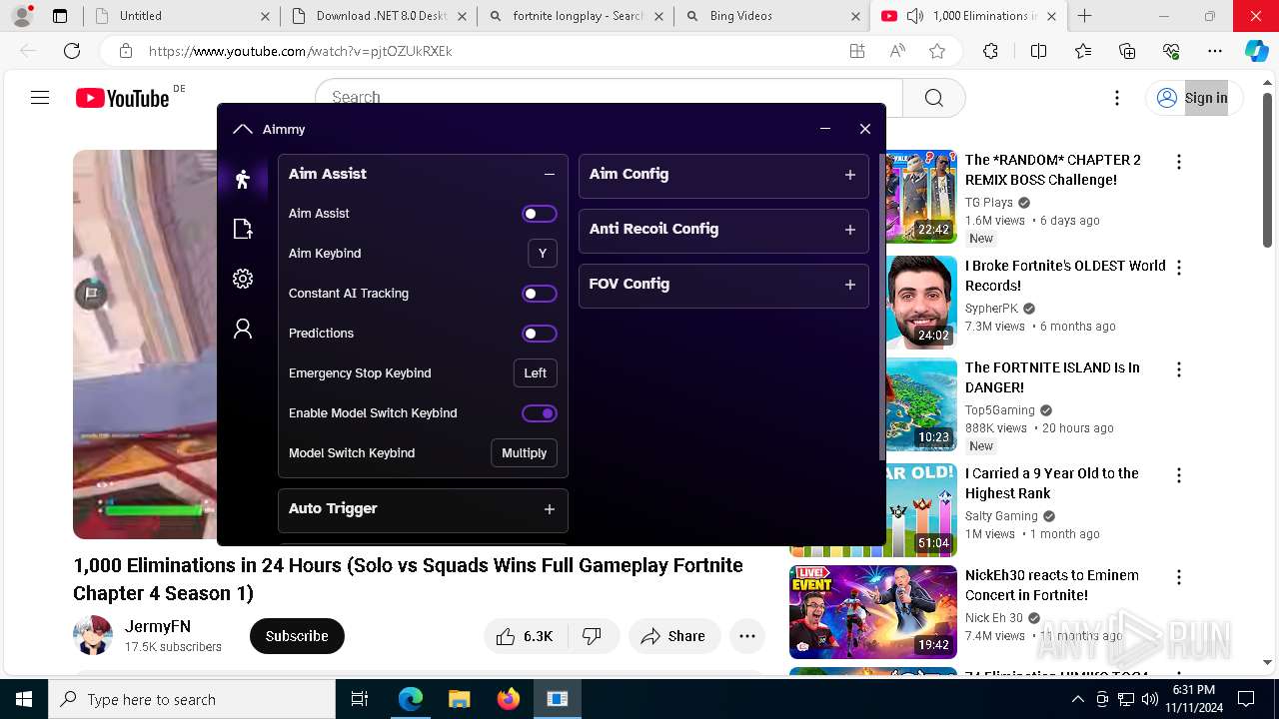Open Edge read aloud icon in address bar

tap(897, 51)
